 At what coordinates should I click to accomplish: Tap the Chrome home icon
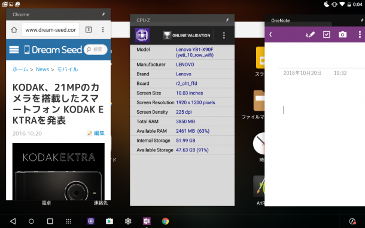(14, 30)
